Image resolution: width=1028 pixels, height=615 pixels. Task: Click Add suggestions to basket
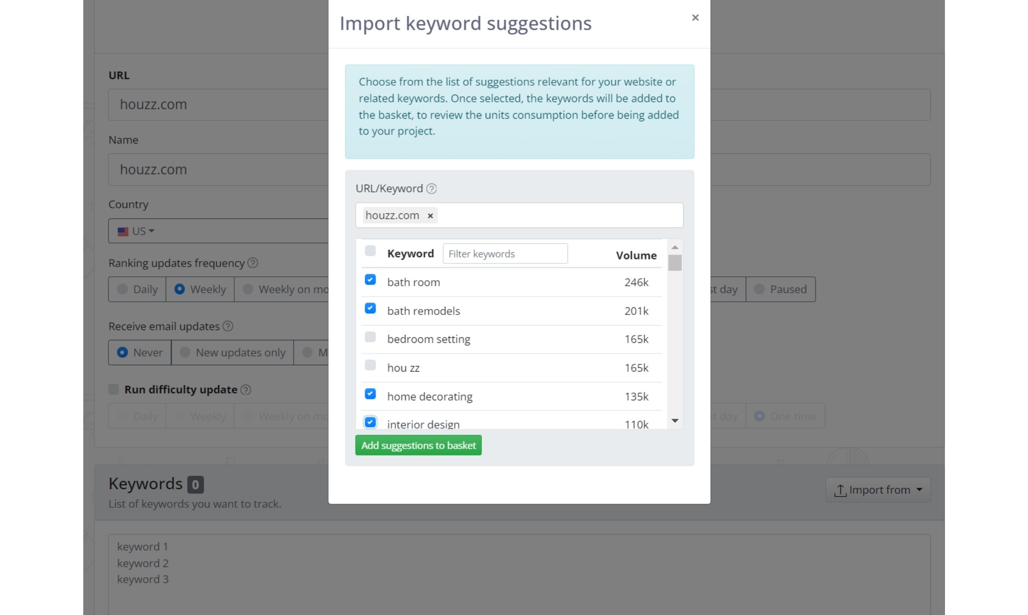pos(418,445)
